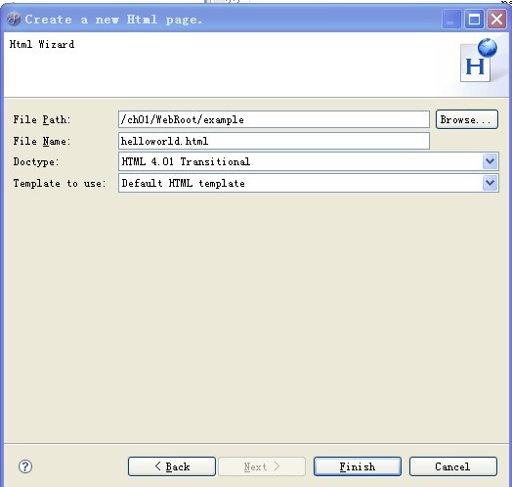Image resolution: width=512 pixels, height=487 pixels.
Task: Click the MyEclipse icon in the title bar
Action: [14, 19]
